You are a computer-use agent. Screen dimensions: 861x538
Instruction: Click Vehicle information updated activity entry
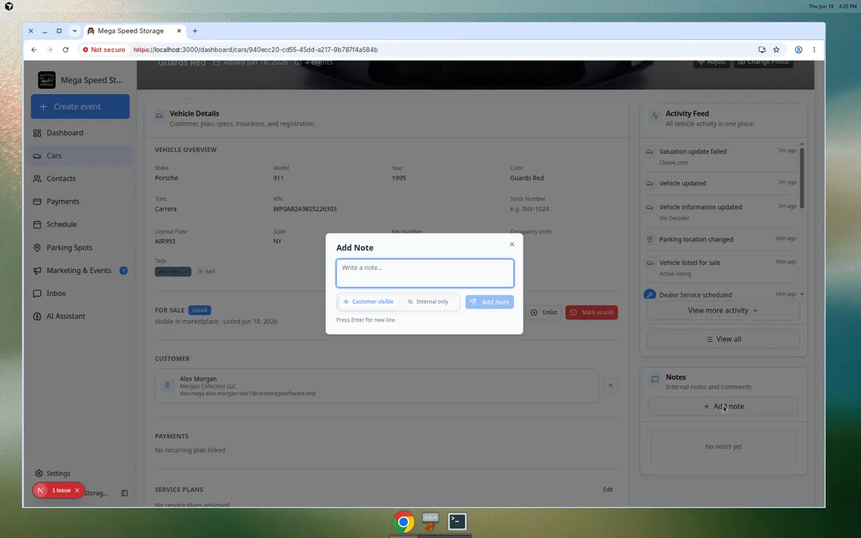[x=720, y=212]
